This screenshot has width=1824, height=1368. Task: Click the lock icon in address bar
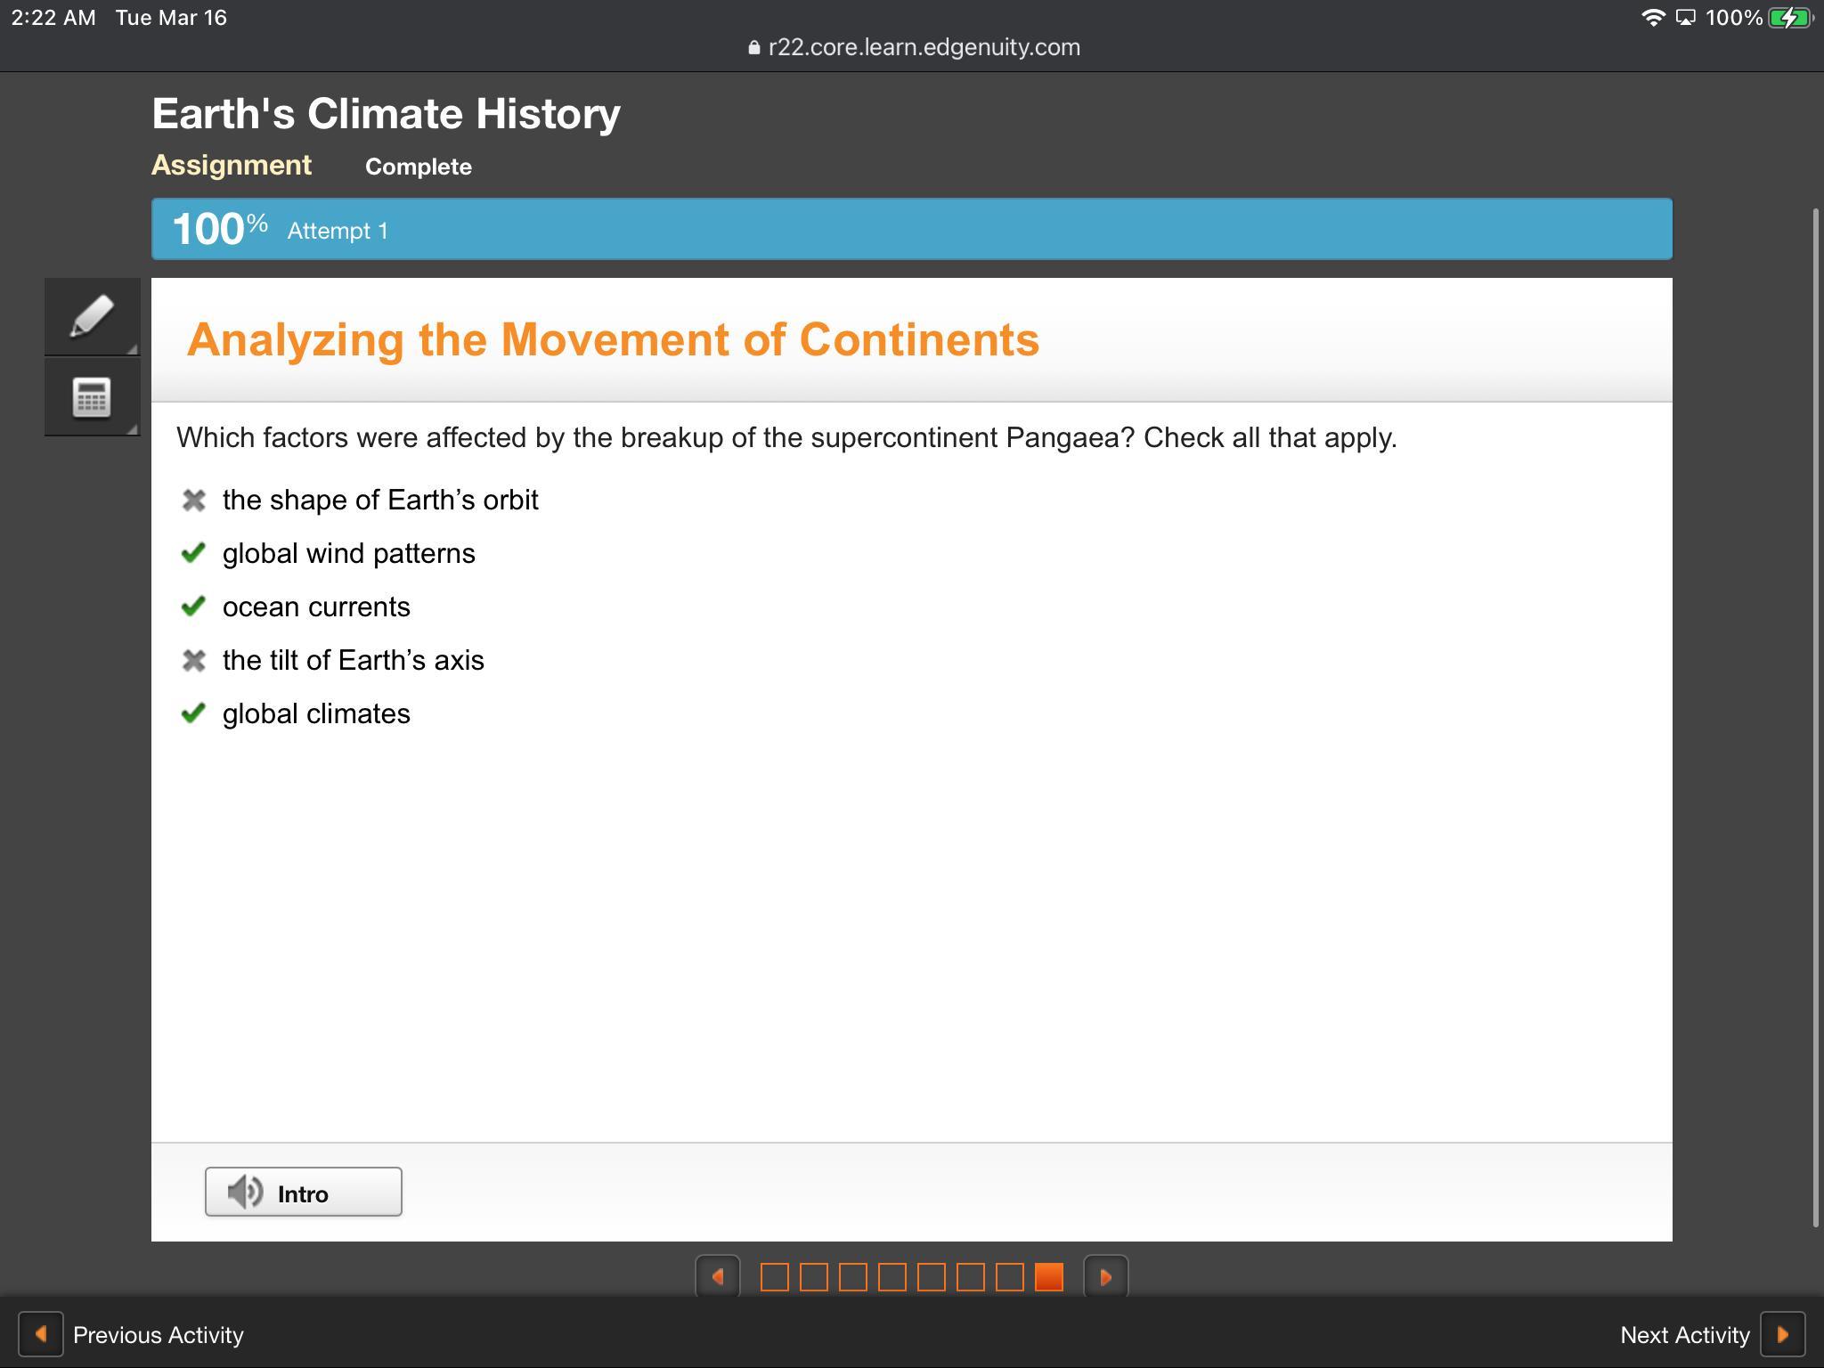tap(754, 48)
